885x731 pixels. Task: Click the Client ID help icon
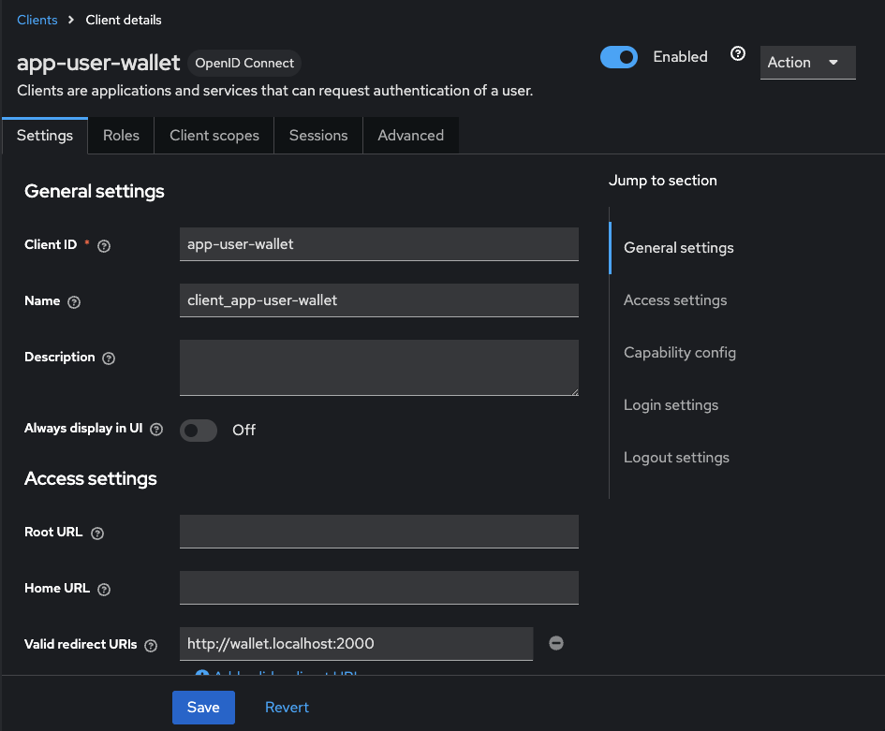pos(103,245)
